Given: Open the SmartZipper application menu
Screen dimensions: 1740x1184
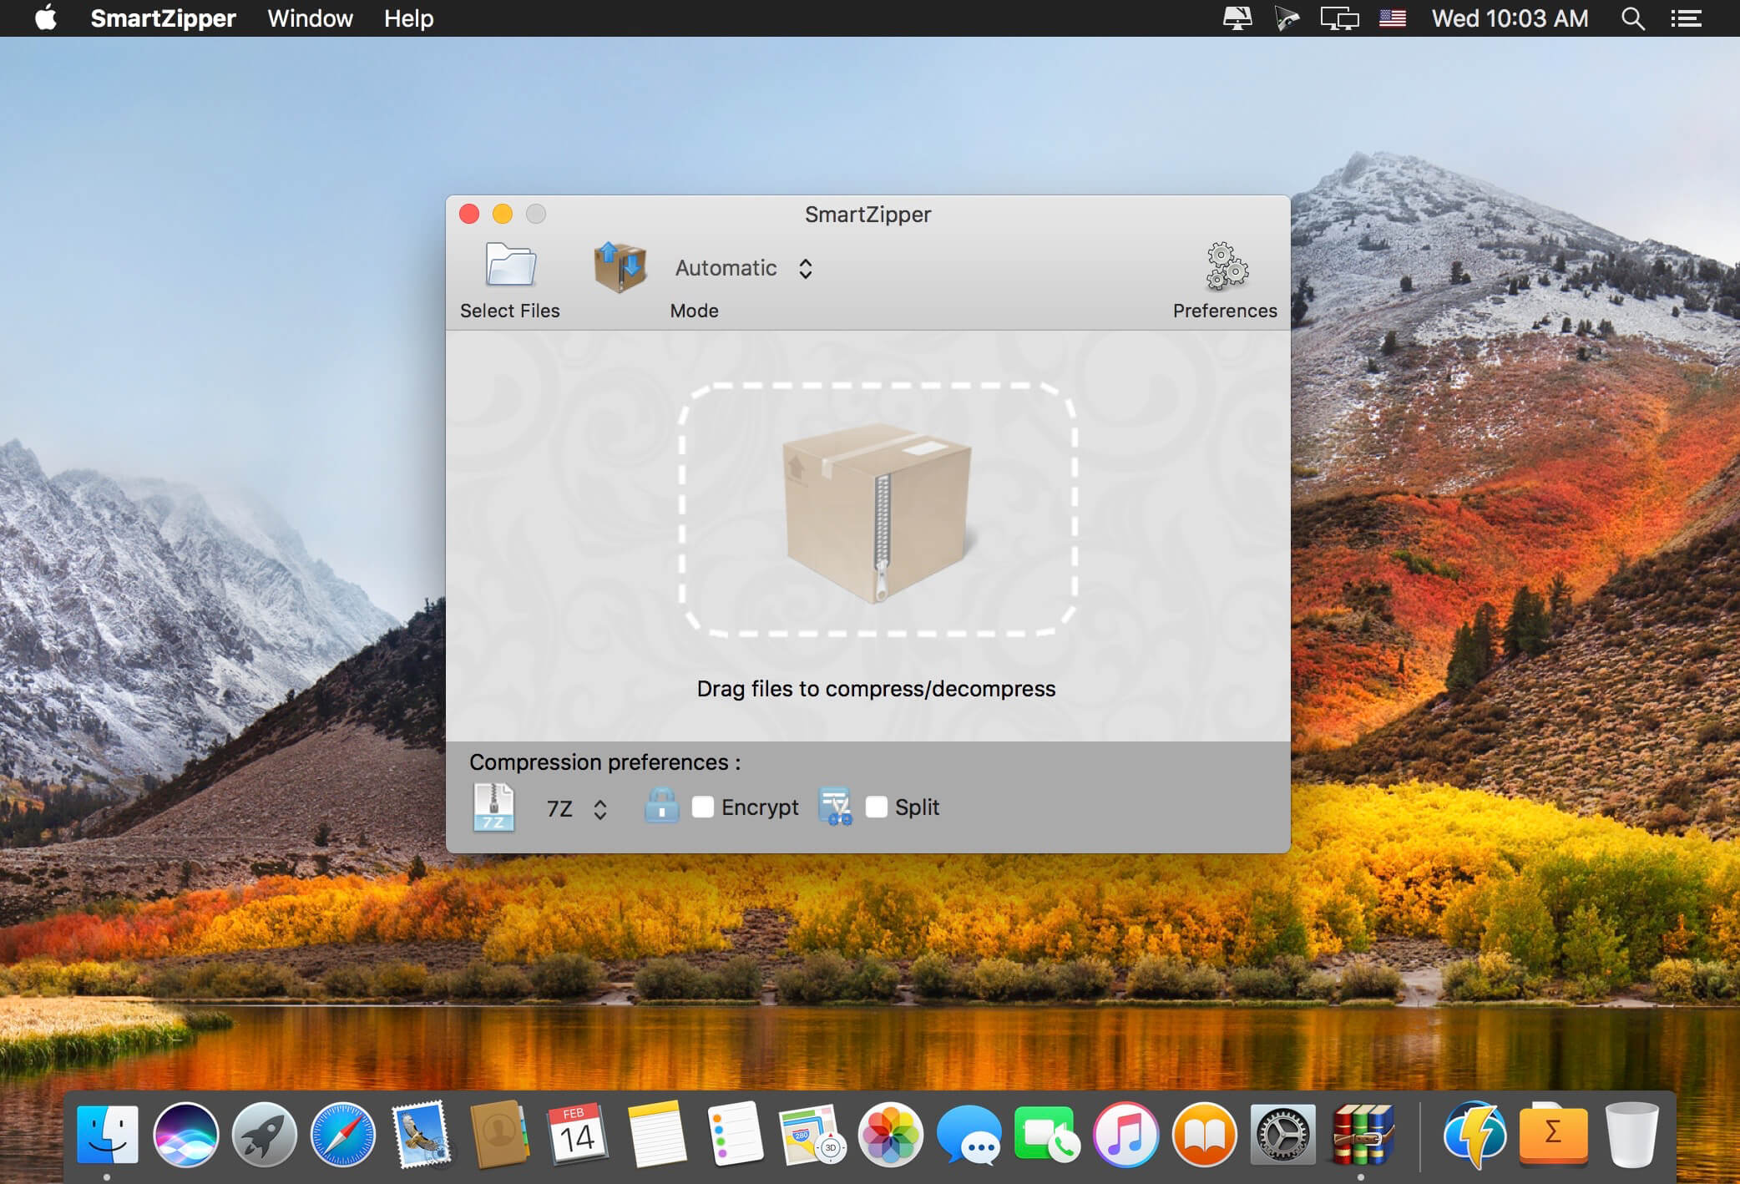Looking at the screenshot, I should pos(163,18).
